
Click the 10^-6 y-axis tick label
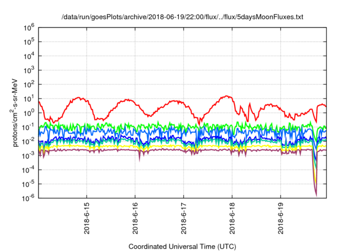29,199
